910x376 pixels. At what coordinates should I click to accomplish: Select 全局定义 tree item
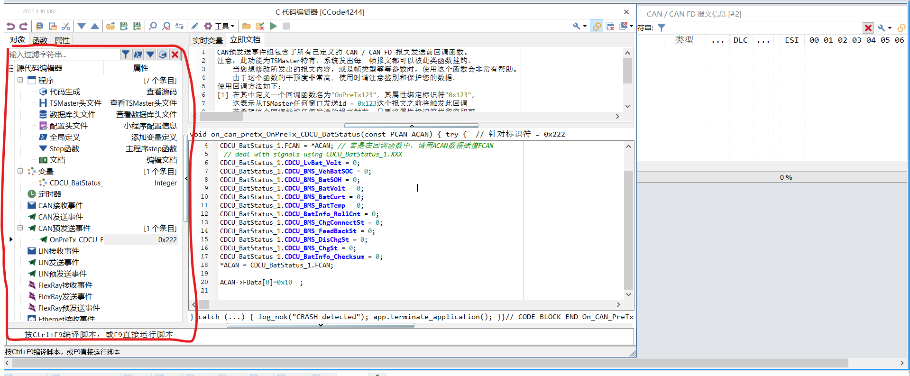[65, 137]
